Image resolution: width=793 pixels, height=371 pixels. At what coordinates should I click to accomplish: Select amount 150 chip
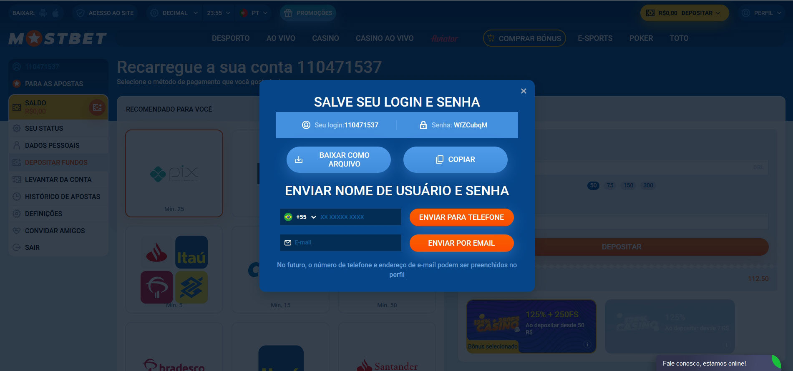point(628,185)
